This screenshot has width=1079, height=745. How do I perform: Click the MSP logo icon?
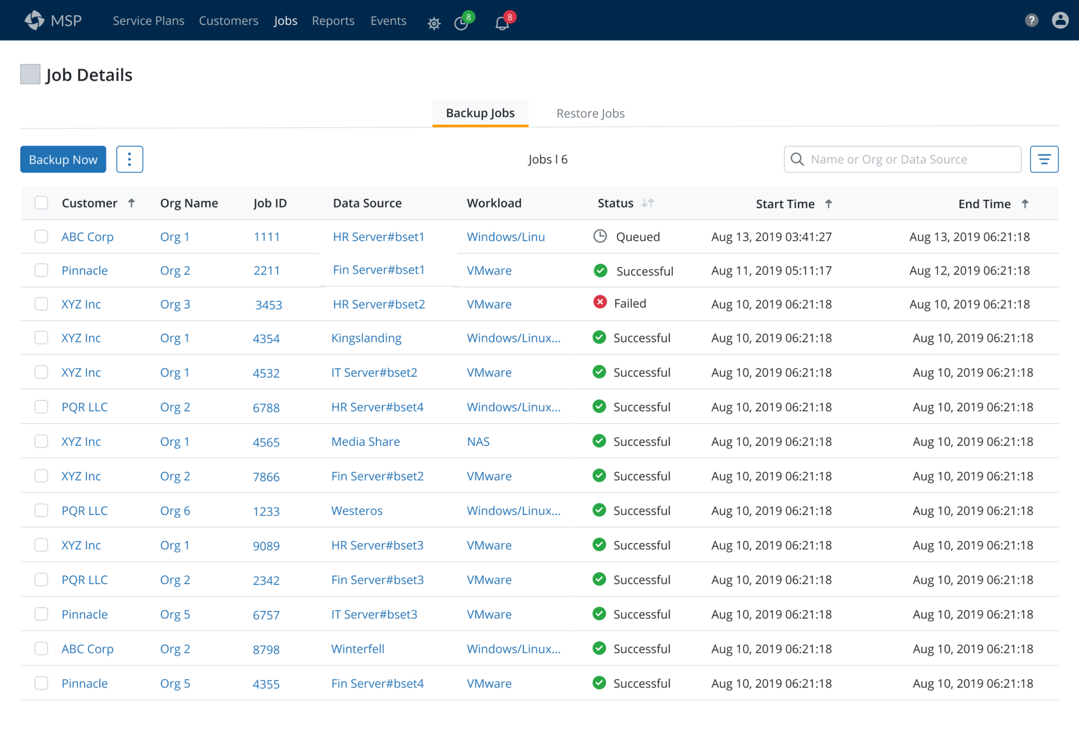(x=35, y=20)
